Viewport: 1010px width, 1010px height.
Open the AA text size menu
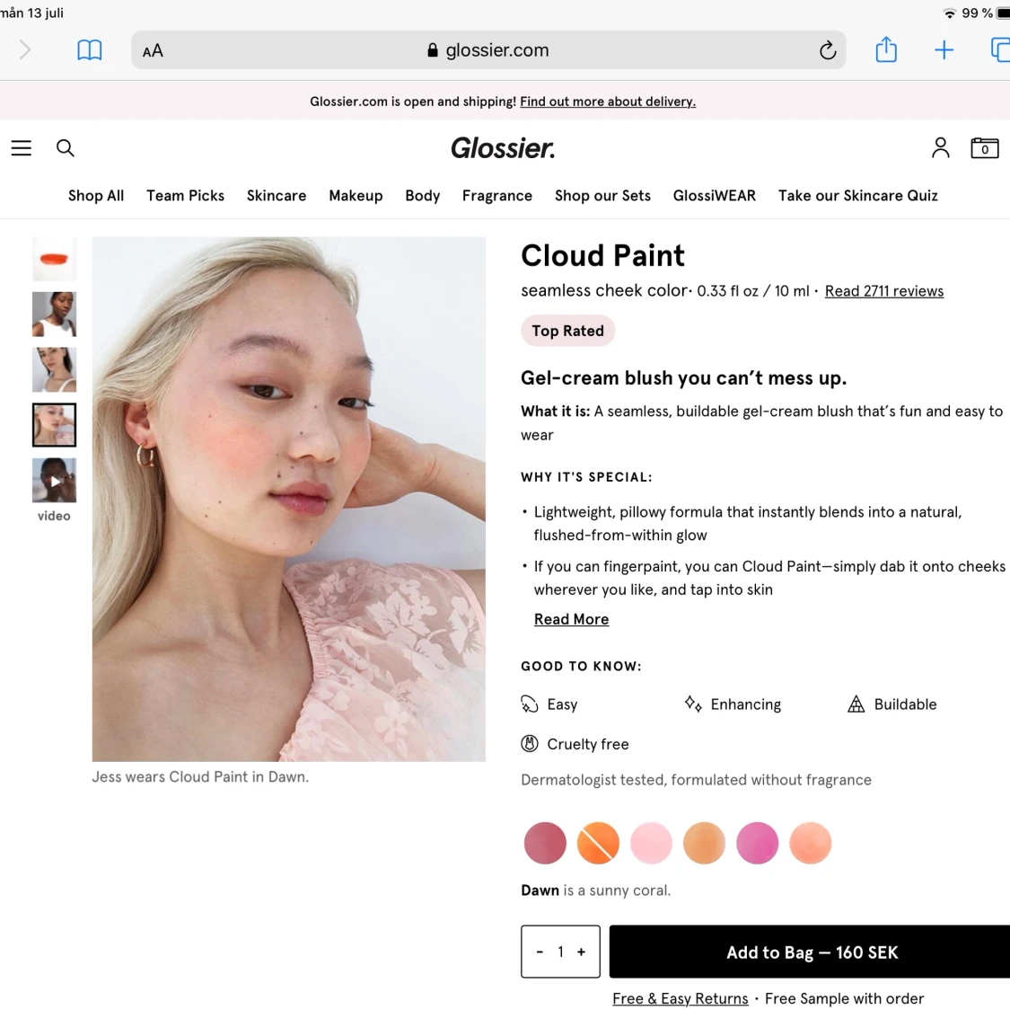coord(152,50)
